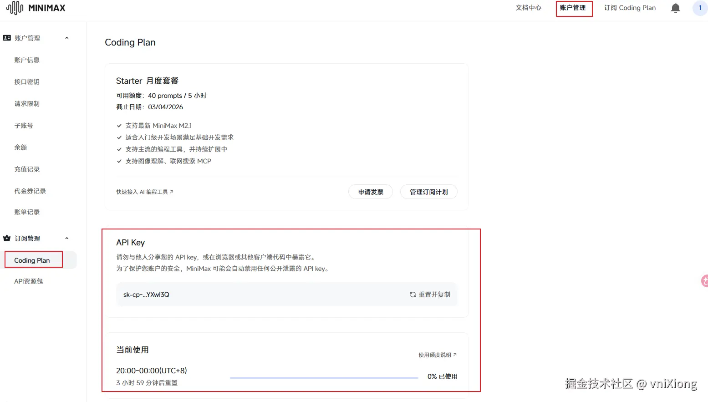Open the 接口密钥 page
708x402 pixels.
(x=27, y=81)
